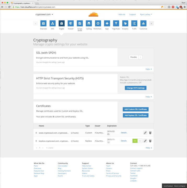Image resolution: width=187 pixels, height=188 pixels.
Task: Click the Hosts column header
Action: pyautogui.click(x=41, y=126)
